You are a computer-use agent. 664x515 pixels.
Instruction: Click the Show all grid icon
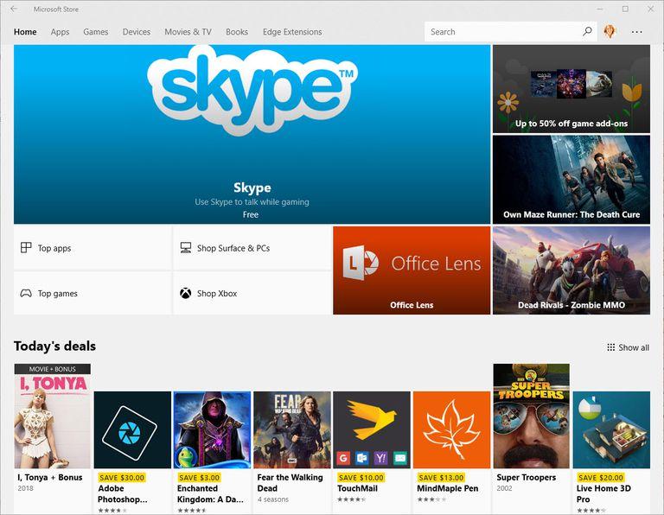coord(610,347)
